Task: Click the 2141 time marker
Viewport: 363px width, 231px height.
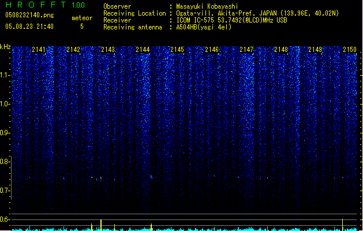Action: coord(39,50)
